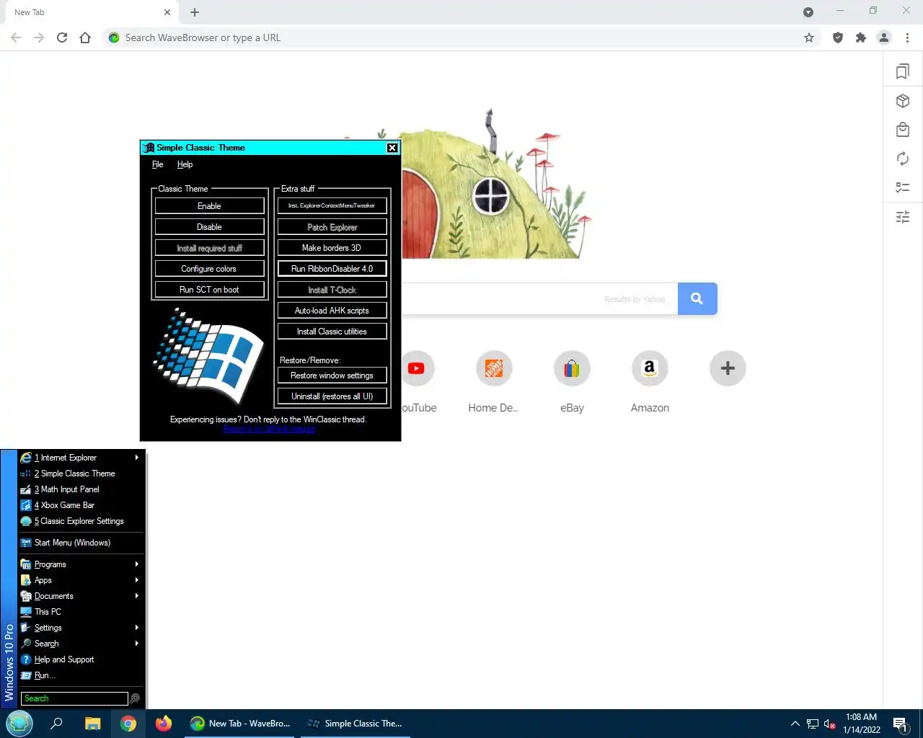923x738 pixels.
Task: Click the blue search magnifier button
Action: pyautogui.click(x=697, y=298)
